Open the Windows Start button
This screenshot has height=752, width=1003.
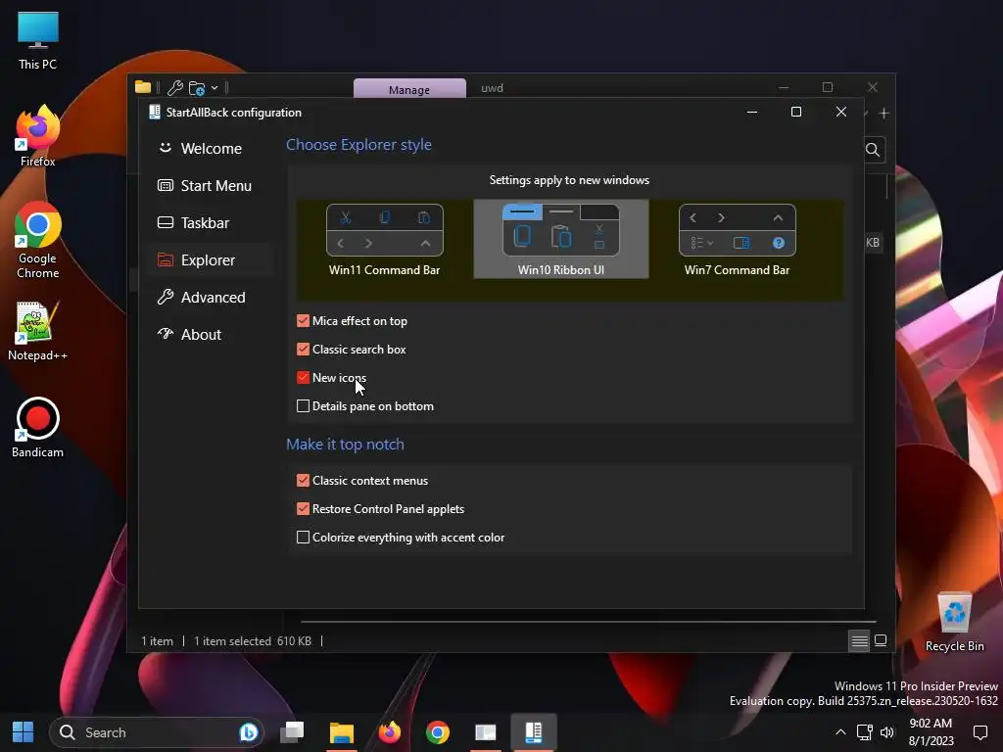[x=24, y=732]
